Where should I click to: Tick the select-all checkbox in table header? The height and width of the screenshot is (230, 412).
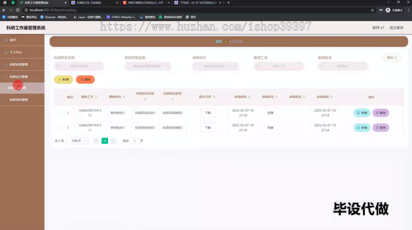tap(59, 97)
